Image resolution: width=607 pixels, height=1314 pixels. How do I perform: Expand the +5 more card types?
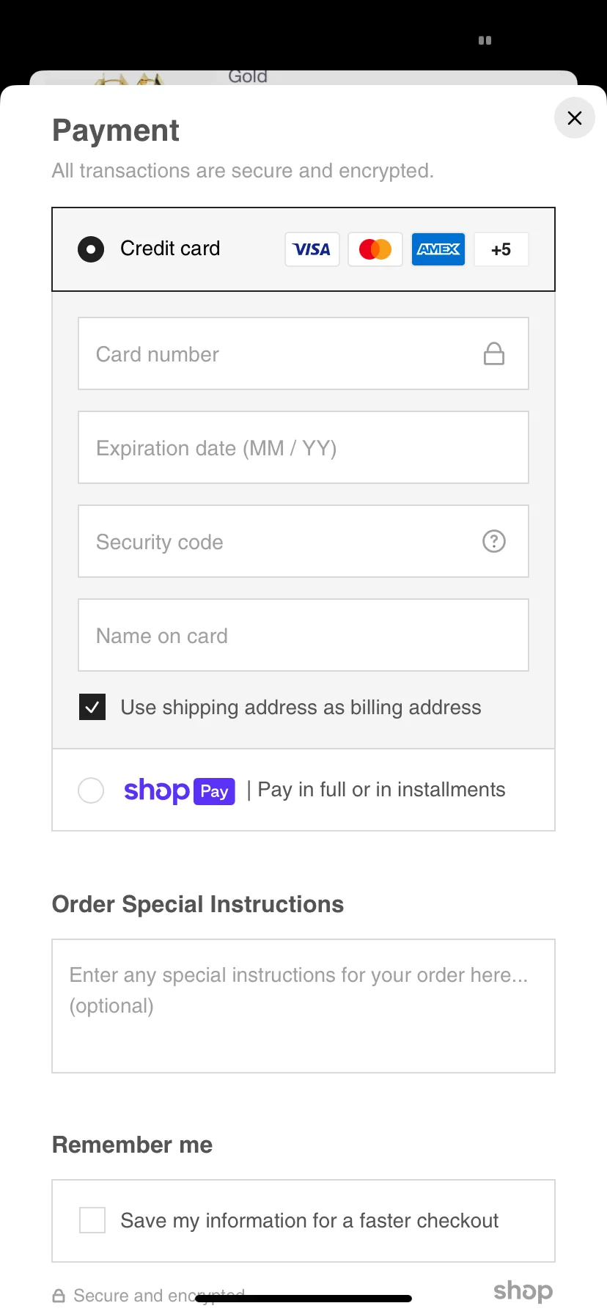(501, 249)
